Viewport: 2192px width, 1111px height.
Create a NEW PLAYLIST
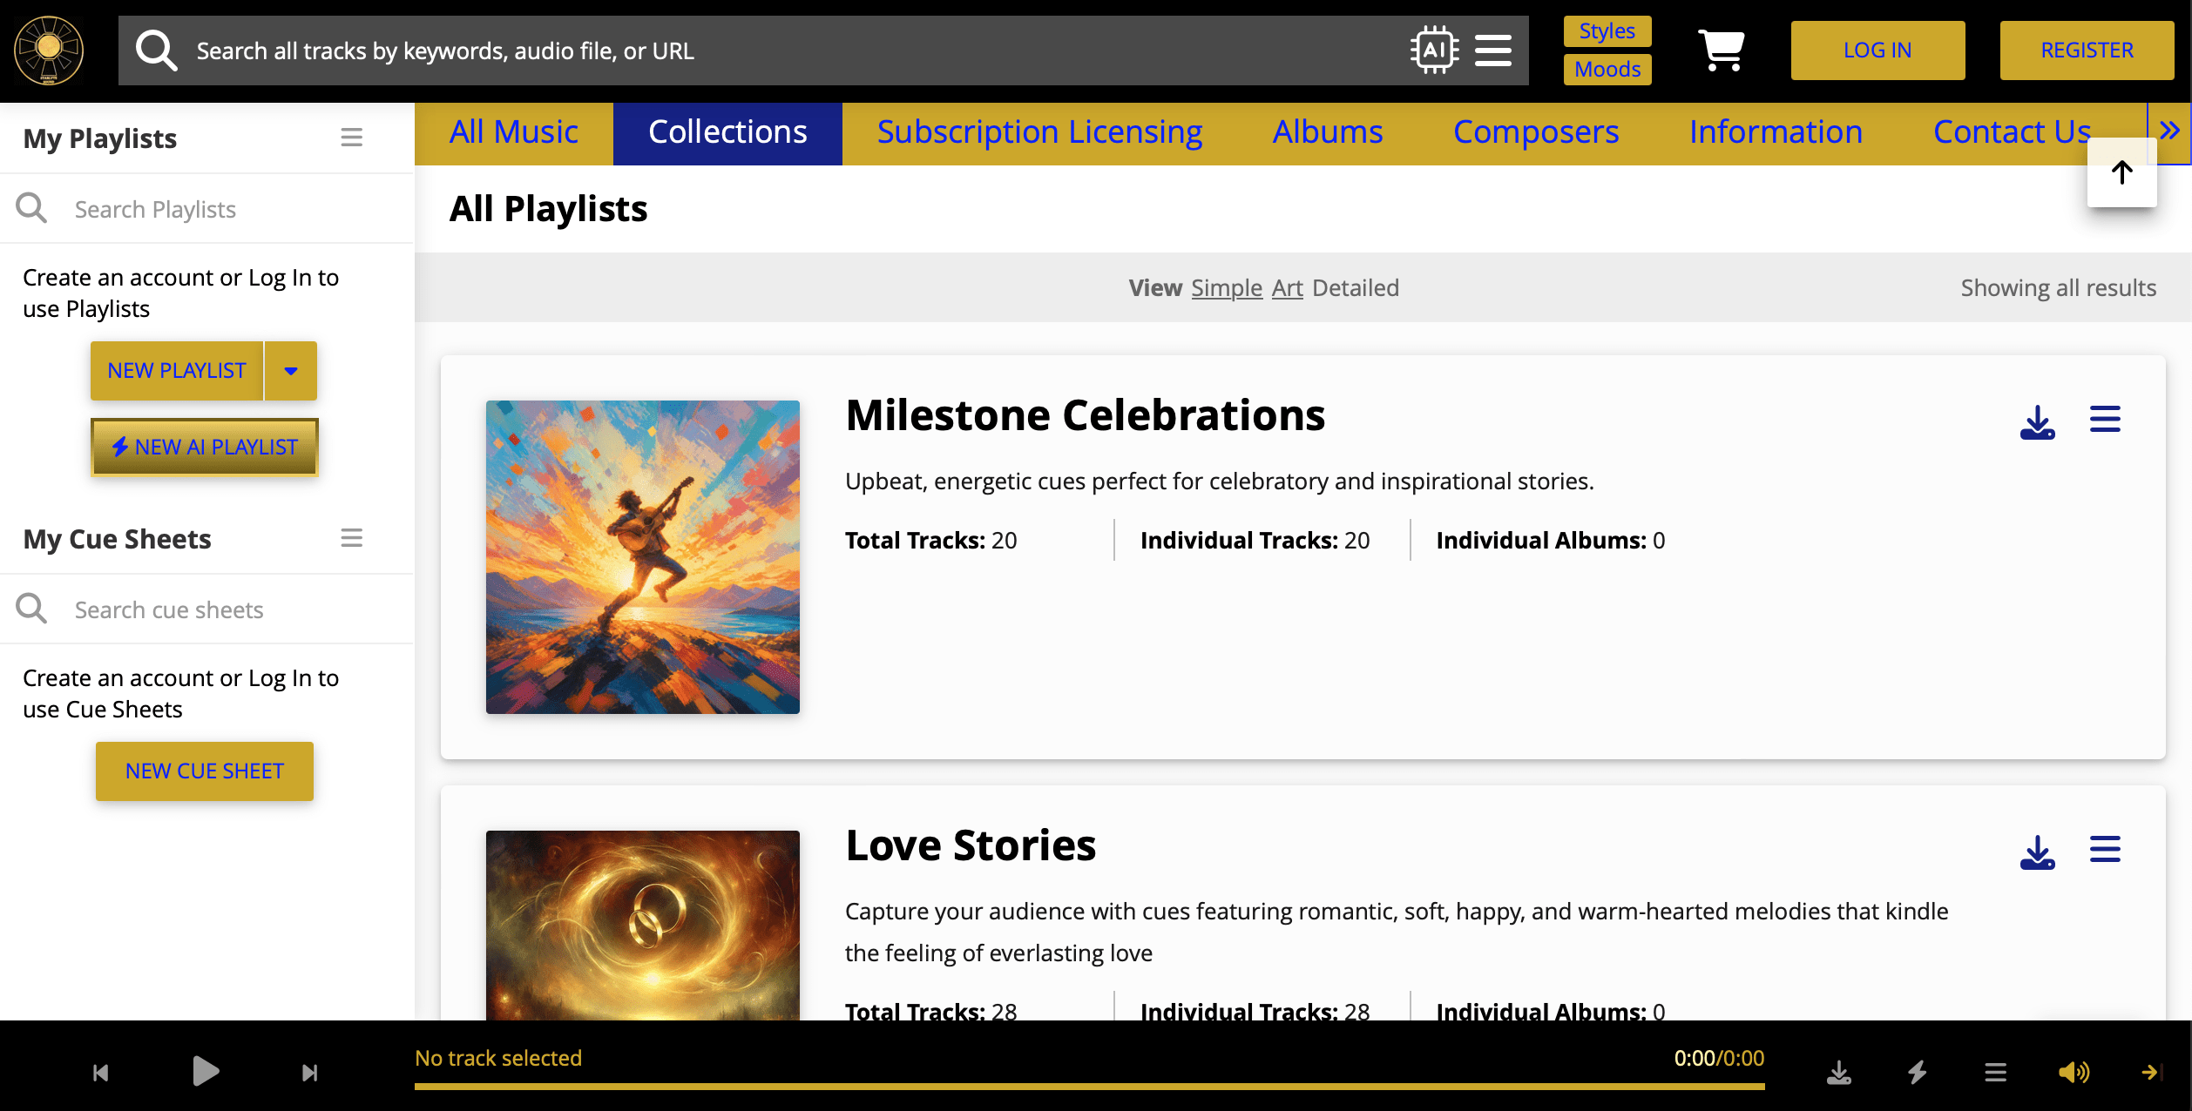pyautogui.click(x=177, y=371)
